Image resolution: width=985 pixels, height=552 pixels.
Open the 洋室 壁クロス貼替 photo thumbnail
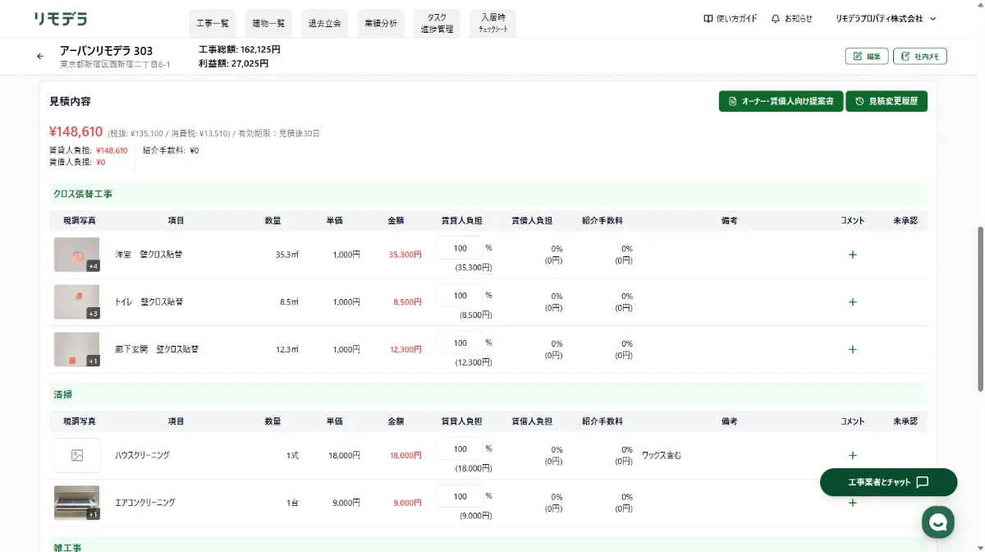click(x=77, y=255)
